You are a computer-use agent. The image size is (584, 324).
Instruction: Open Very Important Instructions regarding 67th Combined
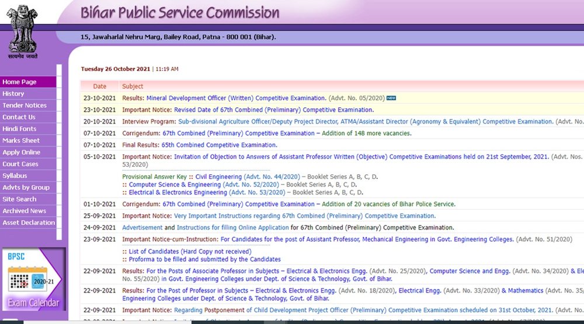click(x=305, y=216)
